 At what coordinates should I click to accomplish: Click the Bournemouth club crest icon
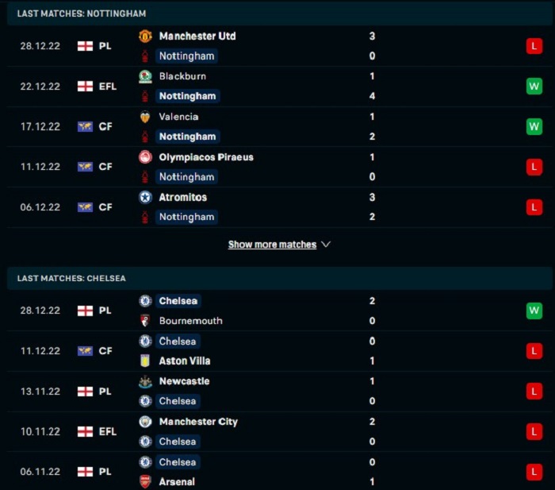point(145,321)
